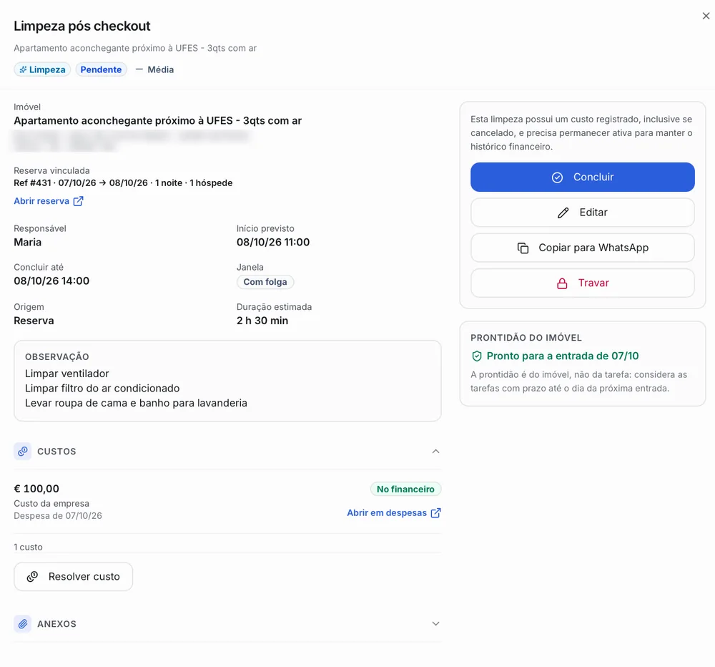Click the Pronto para a entrada de 07/10 text

pos(563,356)
